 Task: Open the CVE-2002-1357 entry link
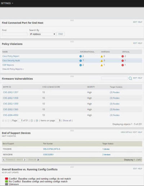pyautogui.click(x=11, y=92)
